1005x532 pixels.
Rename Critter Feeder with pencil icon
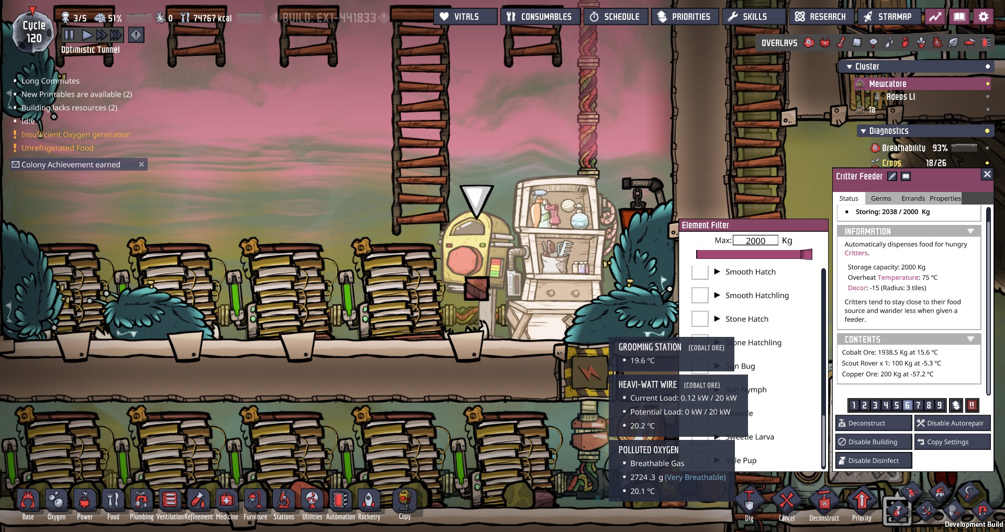(x=892, y=176)
